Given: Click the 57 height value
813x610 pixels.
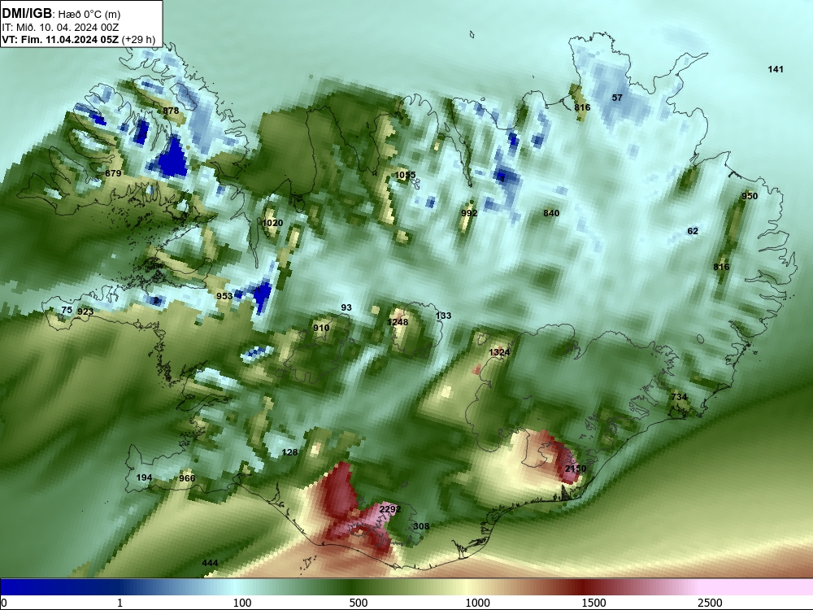Looking at the screenshot, I should pos(617,98).
